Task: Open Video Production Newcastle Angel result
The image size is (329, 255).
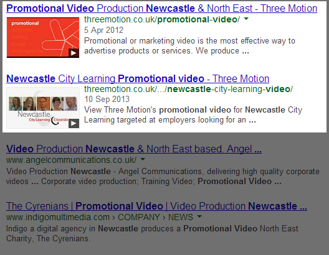Action: (134, 149)
